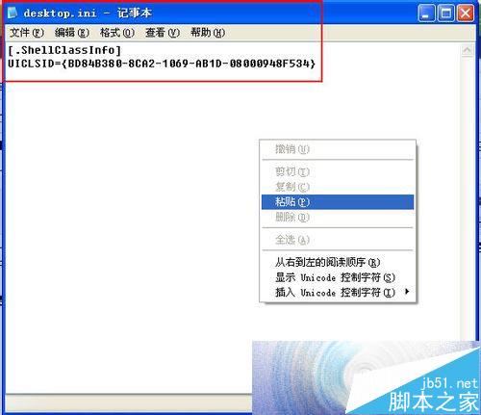Click the desktop.ini - 记事本 window title
Viewport: 481px width, 415px height.
(88, 13)
